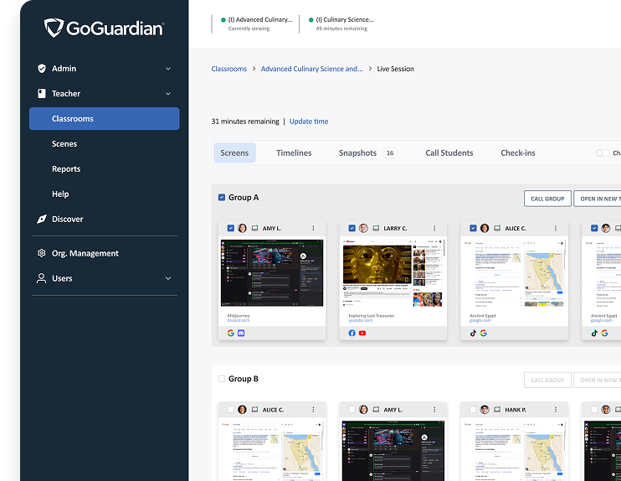Click the Discover compass icon
Viewport: 621px width, 481px height.
coord(42,219)
